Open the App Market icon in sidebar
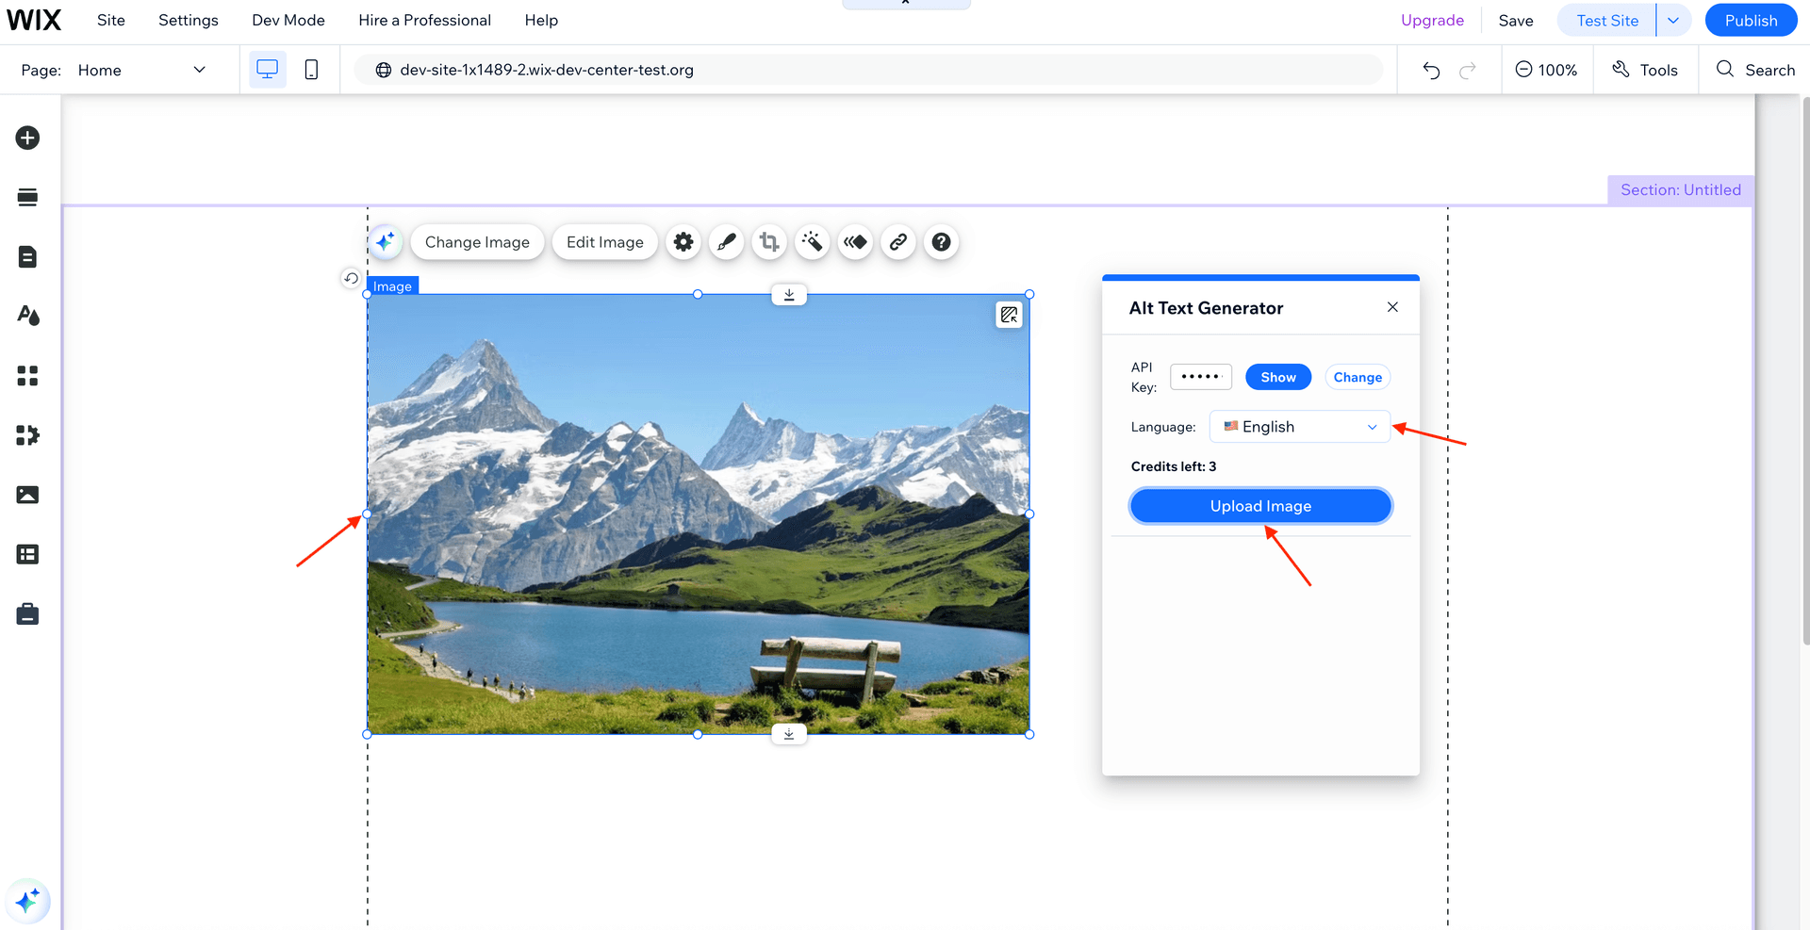This screenshot has height=930, width=1810. coord(27,434)
